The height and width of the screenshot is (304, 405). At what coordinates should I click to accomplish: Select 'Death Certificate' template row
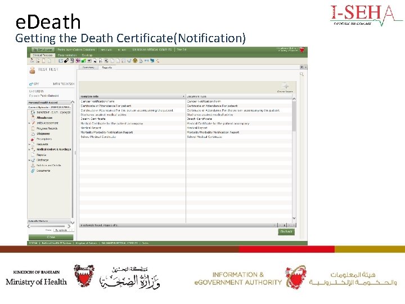click(132, 119)
